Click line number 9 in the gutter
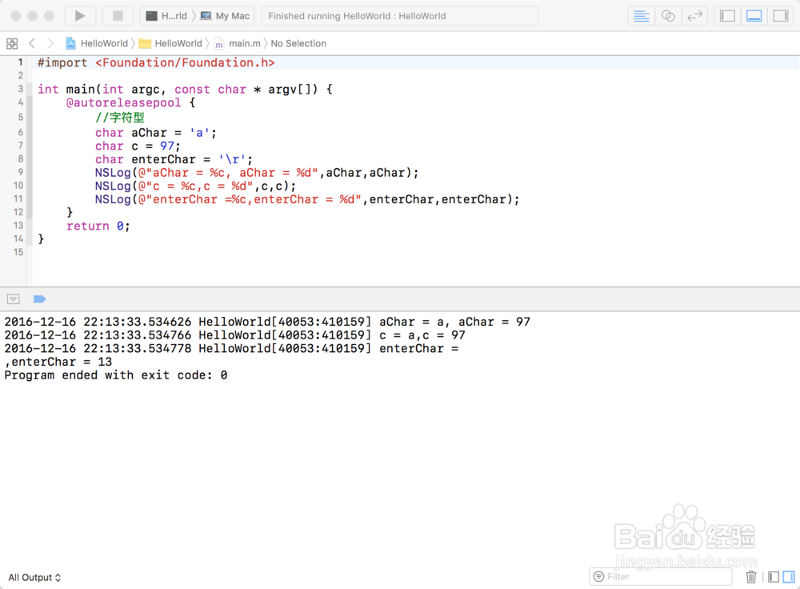This screenshot has width=800, height=589. coord(21,172)
